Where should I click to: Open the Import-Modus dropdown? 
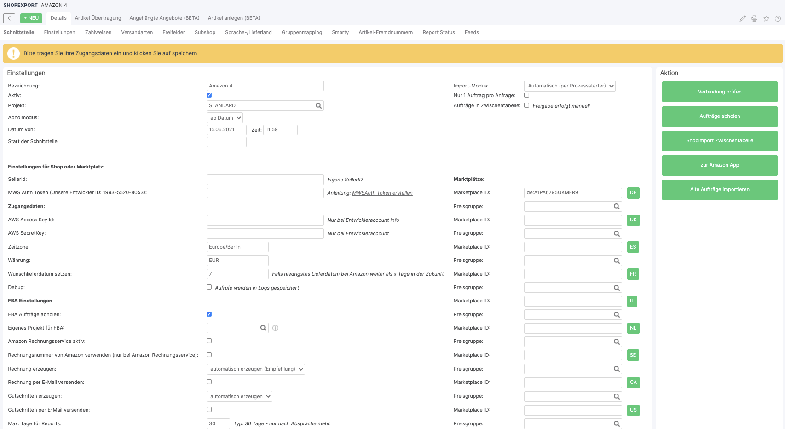[x=570, y=86]
